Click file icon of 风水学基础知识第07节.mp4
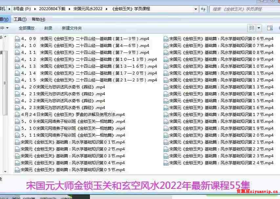The height and width of the screenshot is (199, 280). click(166, 46)
